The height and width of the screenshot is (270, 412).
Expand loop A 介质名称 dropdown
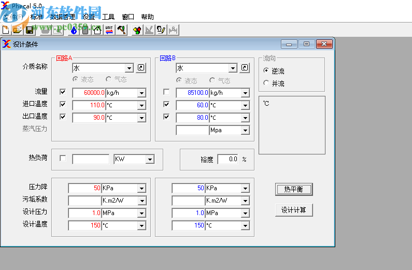coord(129,68)
